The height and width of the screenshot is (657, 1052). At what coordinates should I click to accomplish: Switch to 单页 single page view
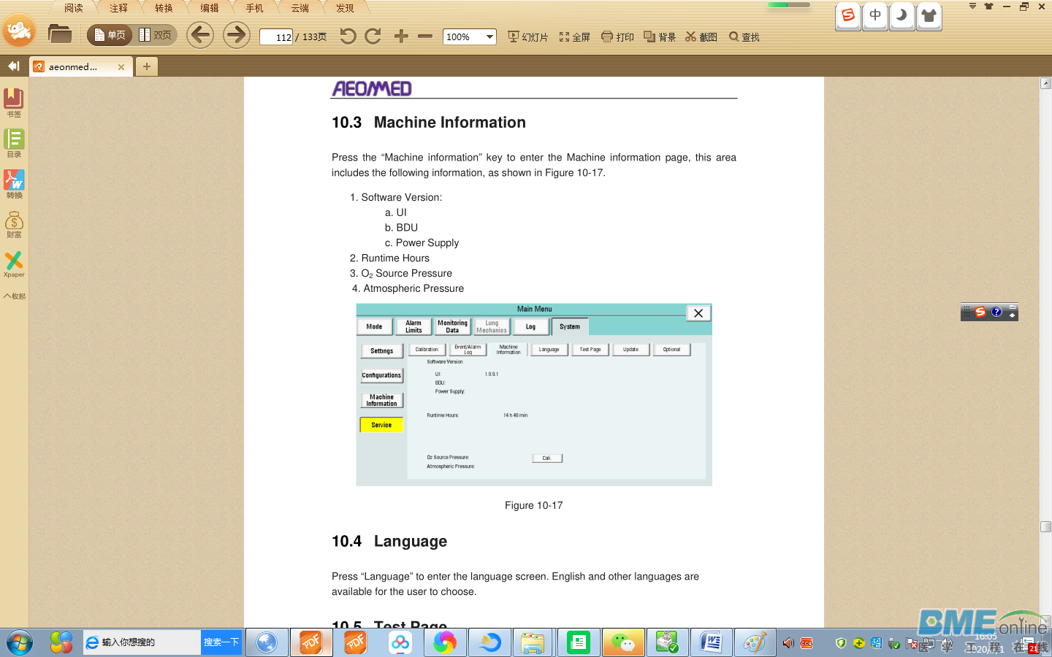110,35
